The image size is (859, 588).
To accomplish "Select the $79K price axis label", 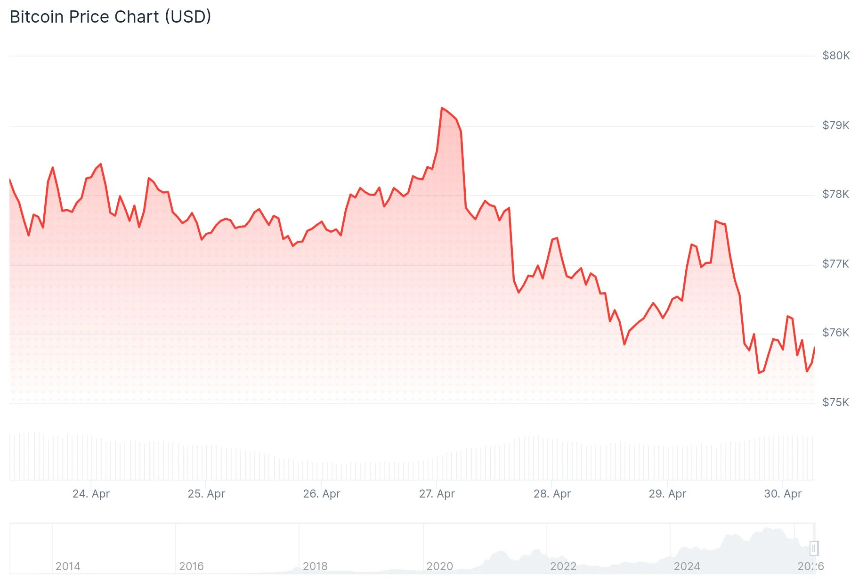I will pos(836,125).
